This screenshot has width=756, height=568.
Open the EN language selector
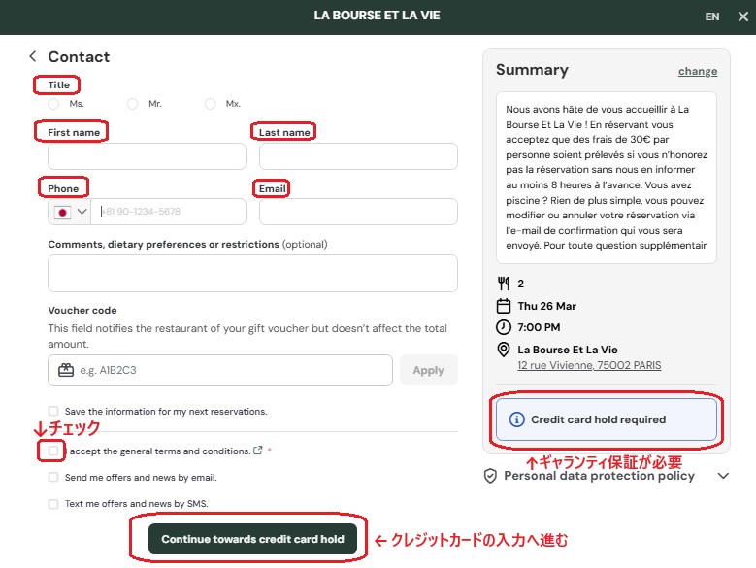coord(712,17)
